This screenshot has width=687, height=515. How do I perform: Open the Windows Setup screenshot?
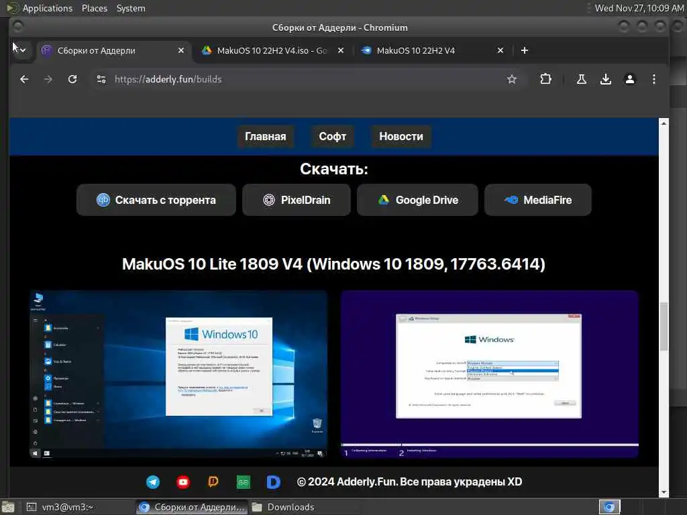pos(489,374)
